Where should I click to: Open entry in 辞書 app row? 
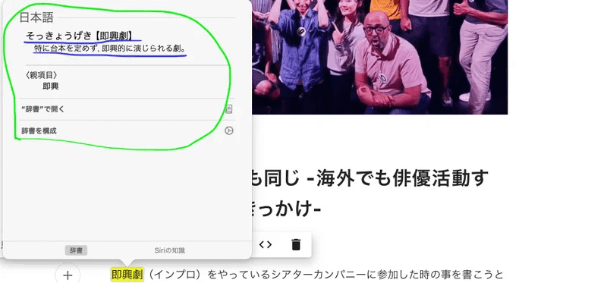pos(127,109)
